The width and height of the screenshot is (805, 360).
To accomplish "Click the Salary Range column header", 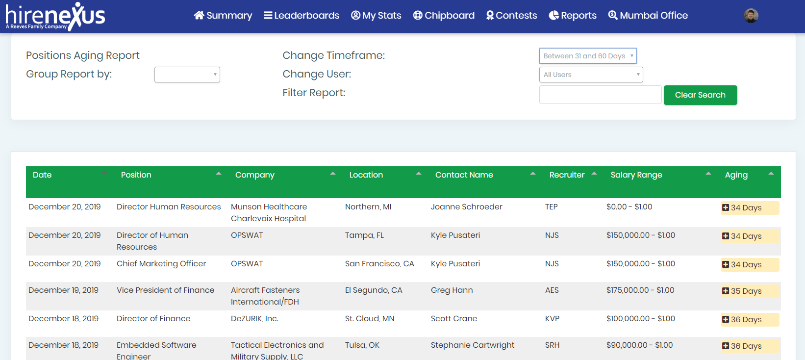I will point(661,182).
